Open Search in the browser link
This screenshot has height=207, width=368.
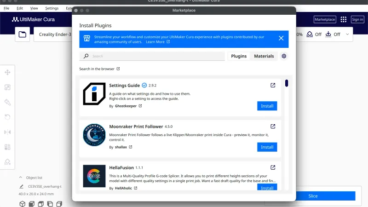coord(99,69)
